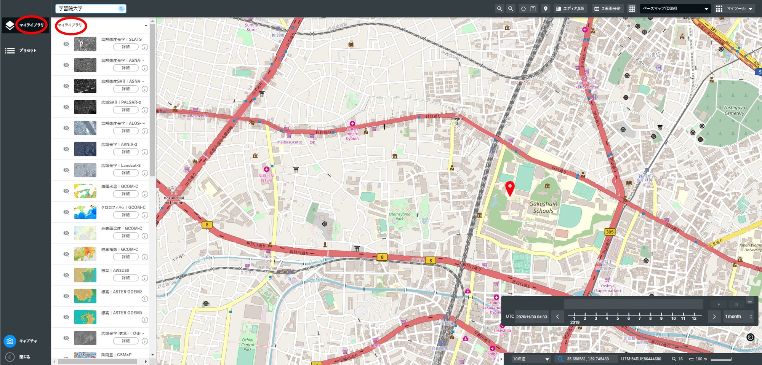The image size is (762, 365).
Task: Enable 2画面分割 split view
Action: point(608,9)
